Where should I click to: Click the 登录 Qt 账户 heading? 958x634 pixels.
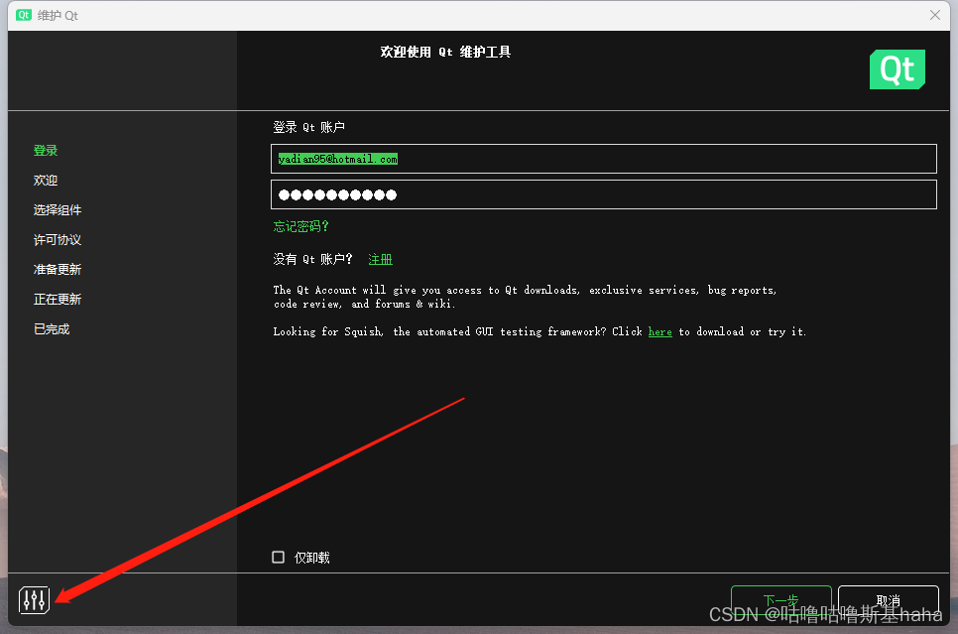tap(311, 126)
